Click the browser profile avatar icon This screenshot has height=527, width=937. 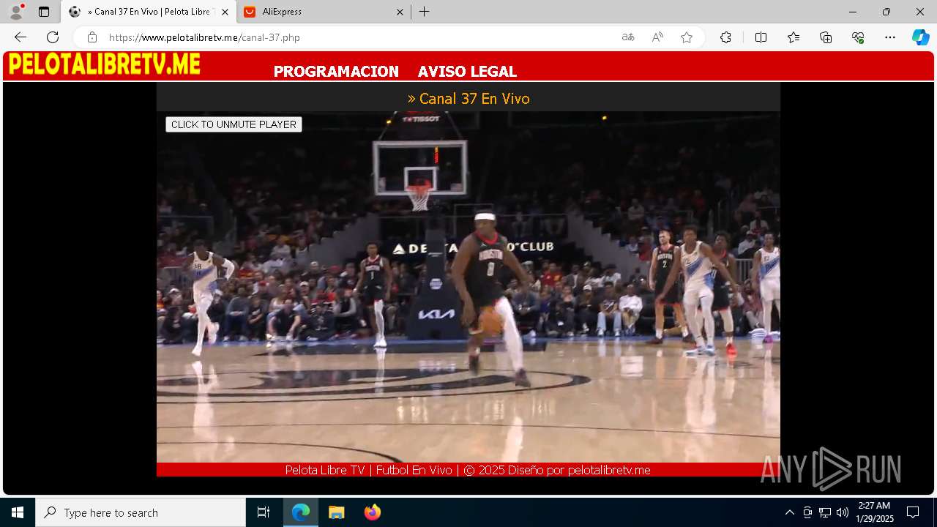pos(16,12)
